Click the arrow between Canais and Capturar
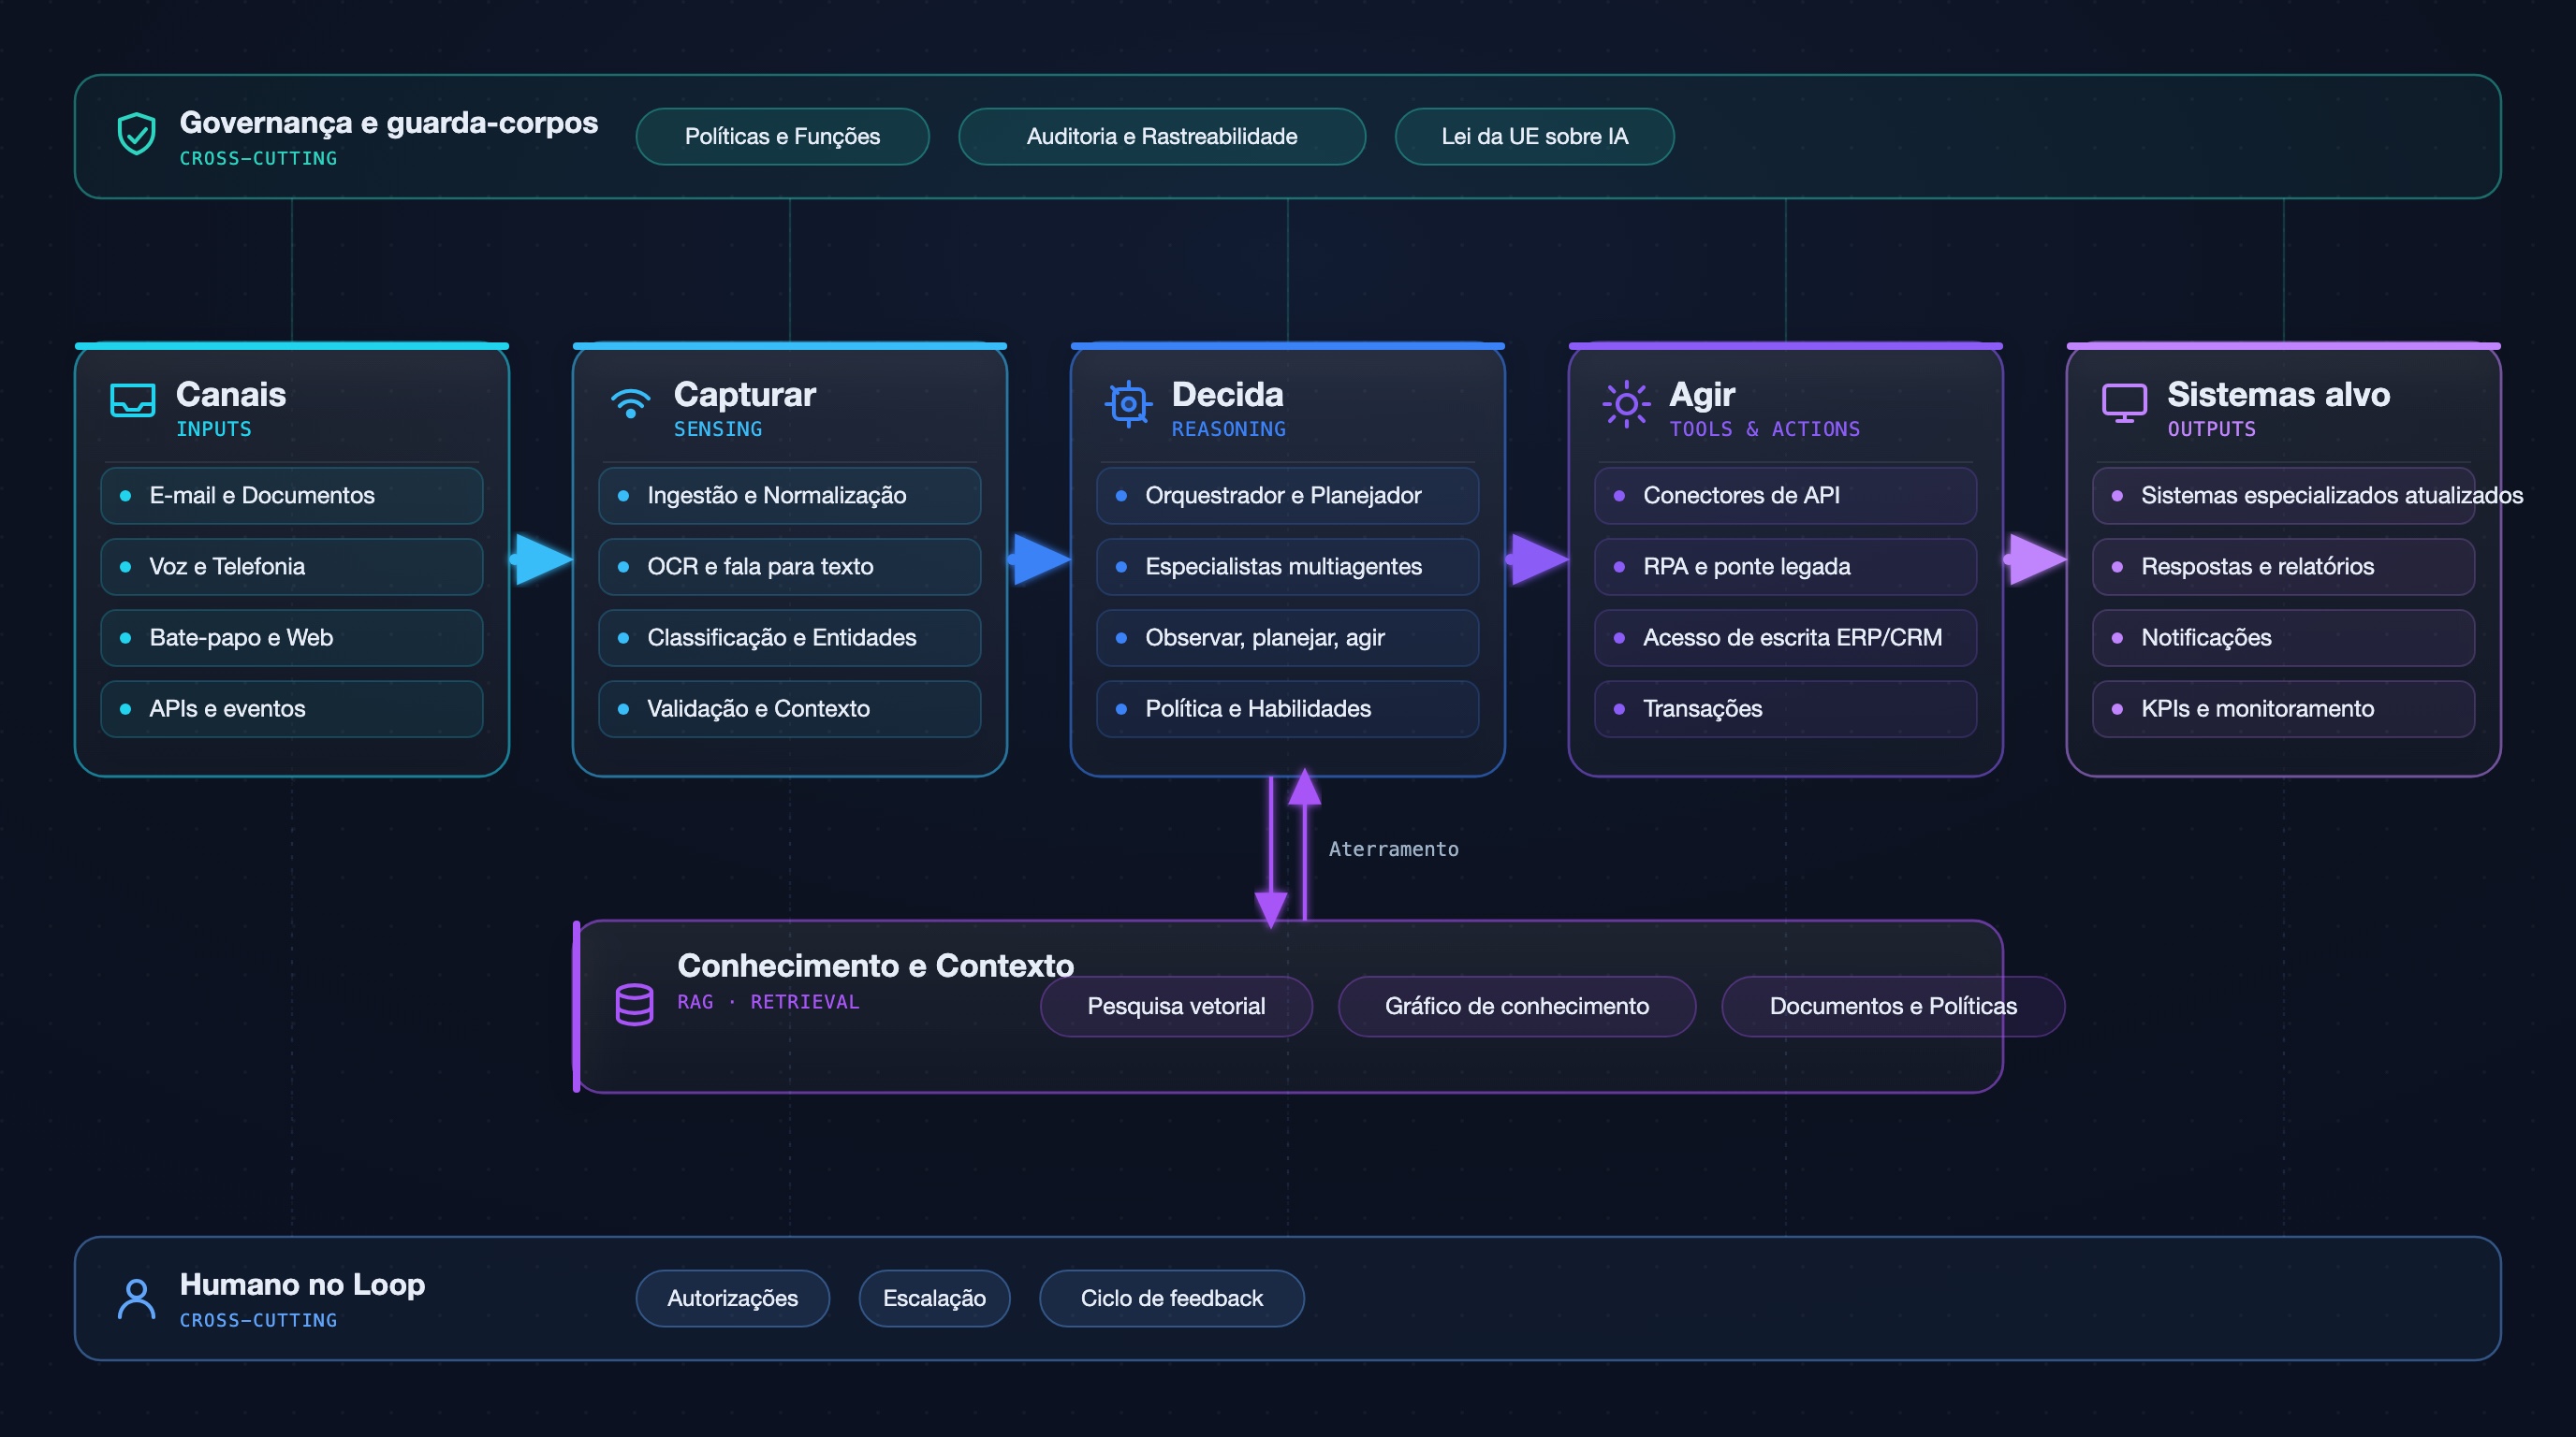 pyautogui.click(x=541, y=559)
